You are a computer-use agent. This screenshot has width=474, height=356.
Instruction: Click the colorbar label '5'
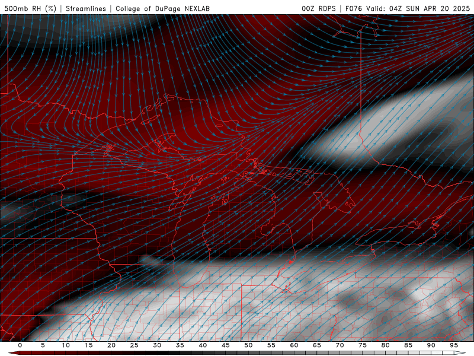(x=43, y=345)
